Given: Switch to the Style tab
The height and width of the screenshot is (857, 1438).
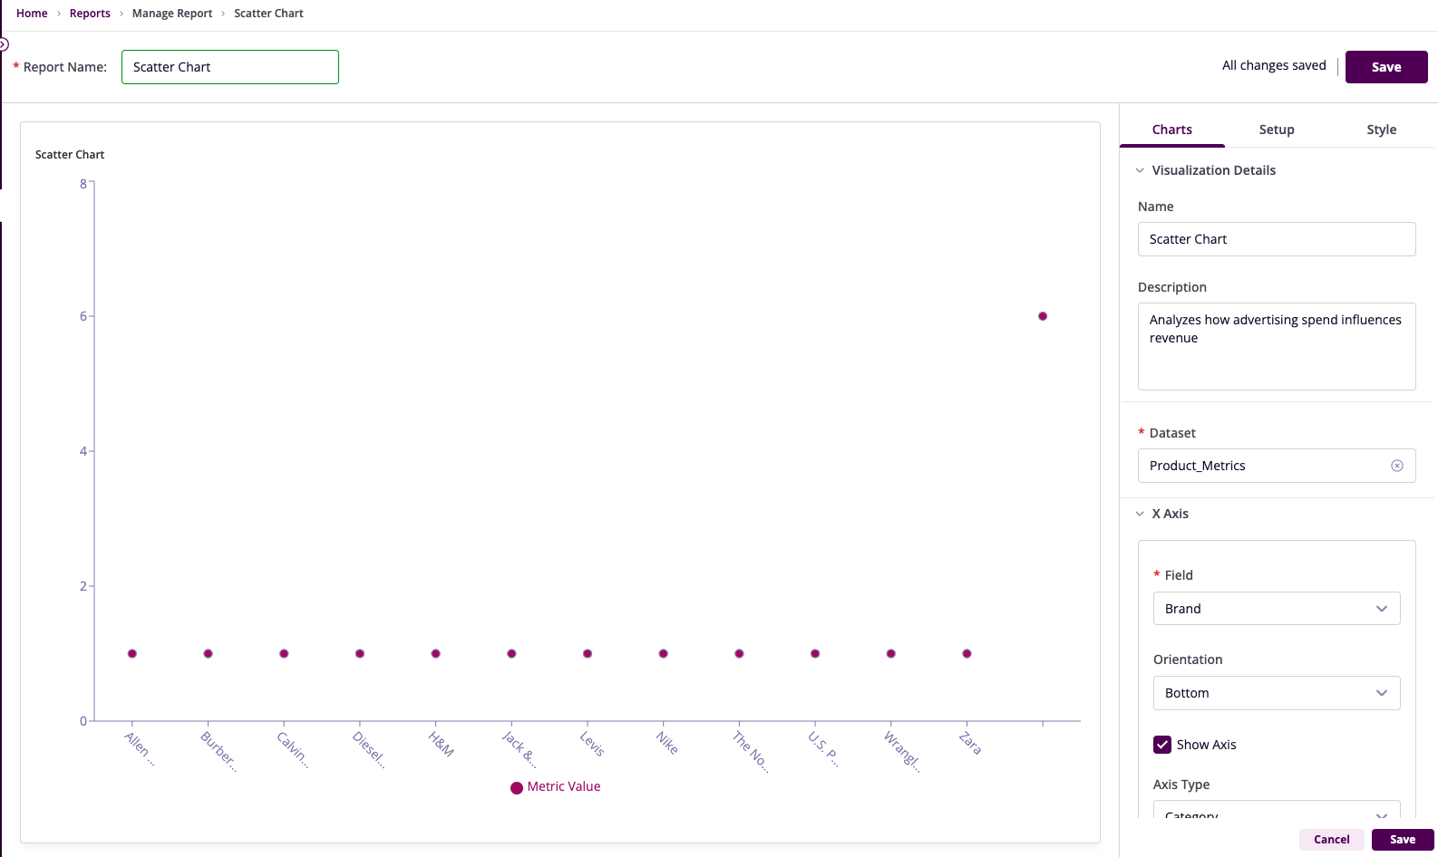Looking at the screenshot, I should click(x=1382, y=130).
